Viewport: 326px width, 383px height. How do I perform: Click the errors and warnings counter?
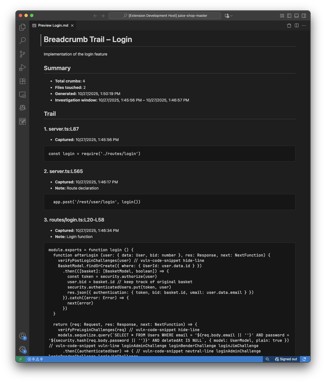pyautogui.click(x=35, y=359)
